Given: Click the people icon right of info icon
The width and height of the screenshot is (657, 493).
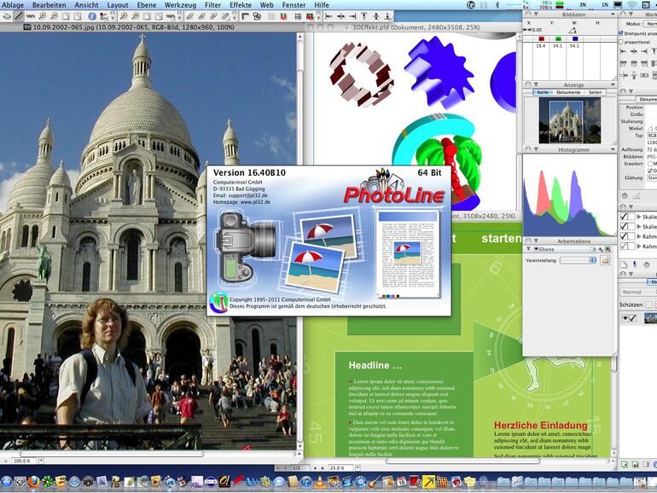Looking at the screenshot, I should pos(103,16).
